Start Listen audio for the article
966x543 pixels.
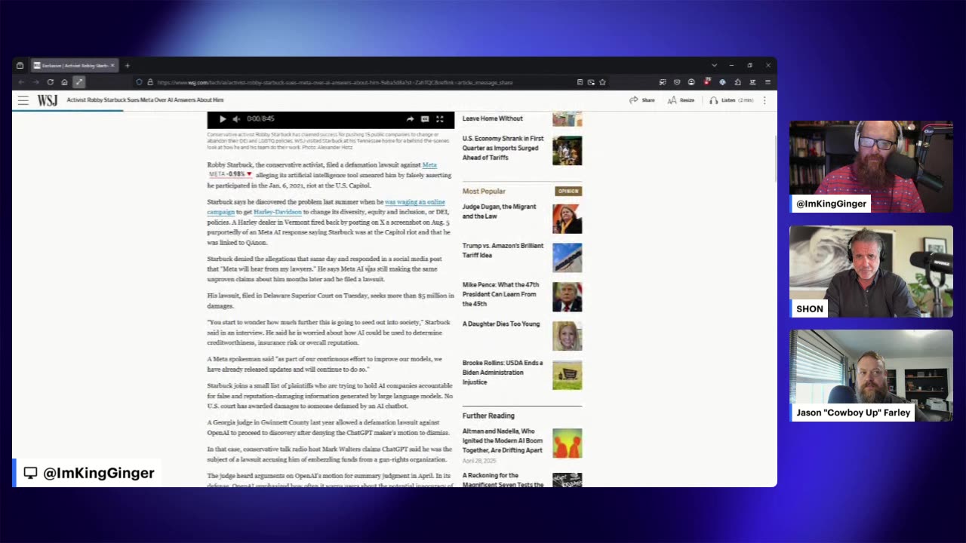(731, 100)
